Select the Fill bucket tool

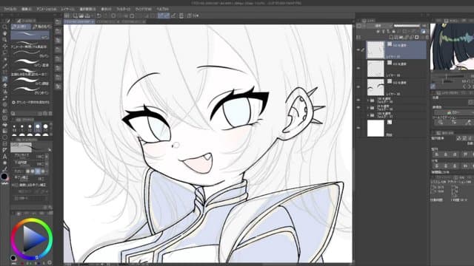(x=5, y=124)
